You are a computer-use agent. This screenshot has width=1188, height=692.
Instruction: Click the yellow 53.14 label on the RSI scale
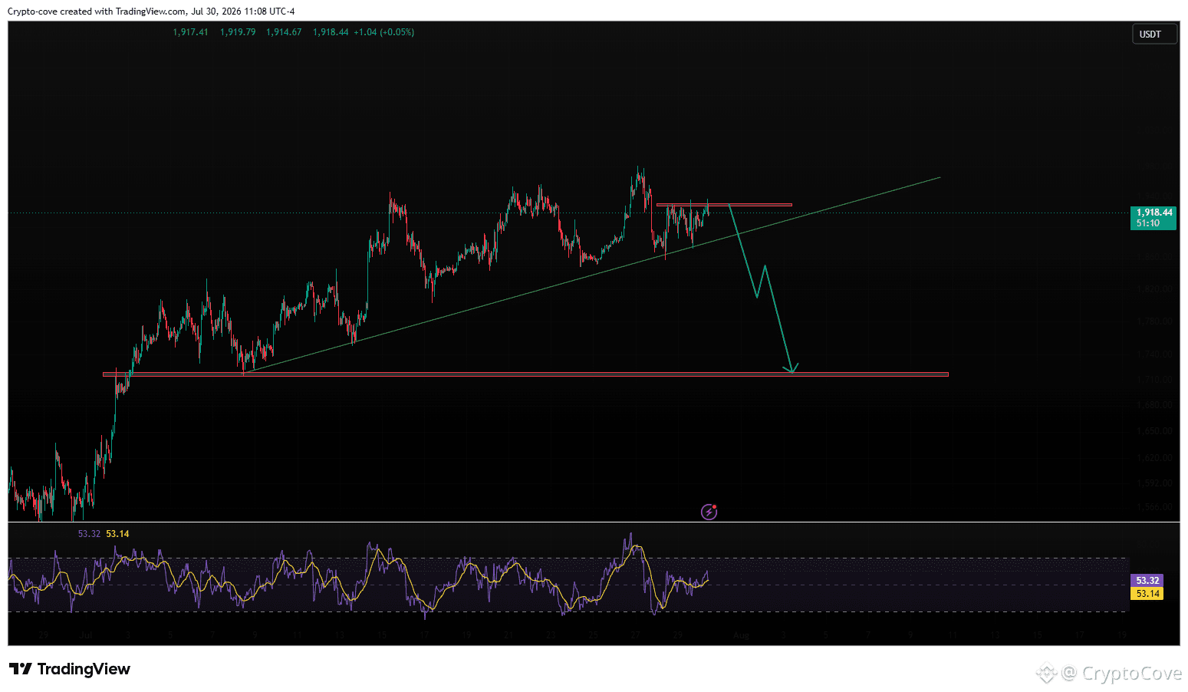pyautogui.click(x=1147, y=594)
